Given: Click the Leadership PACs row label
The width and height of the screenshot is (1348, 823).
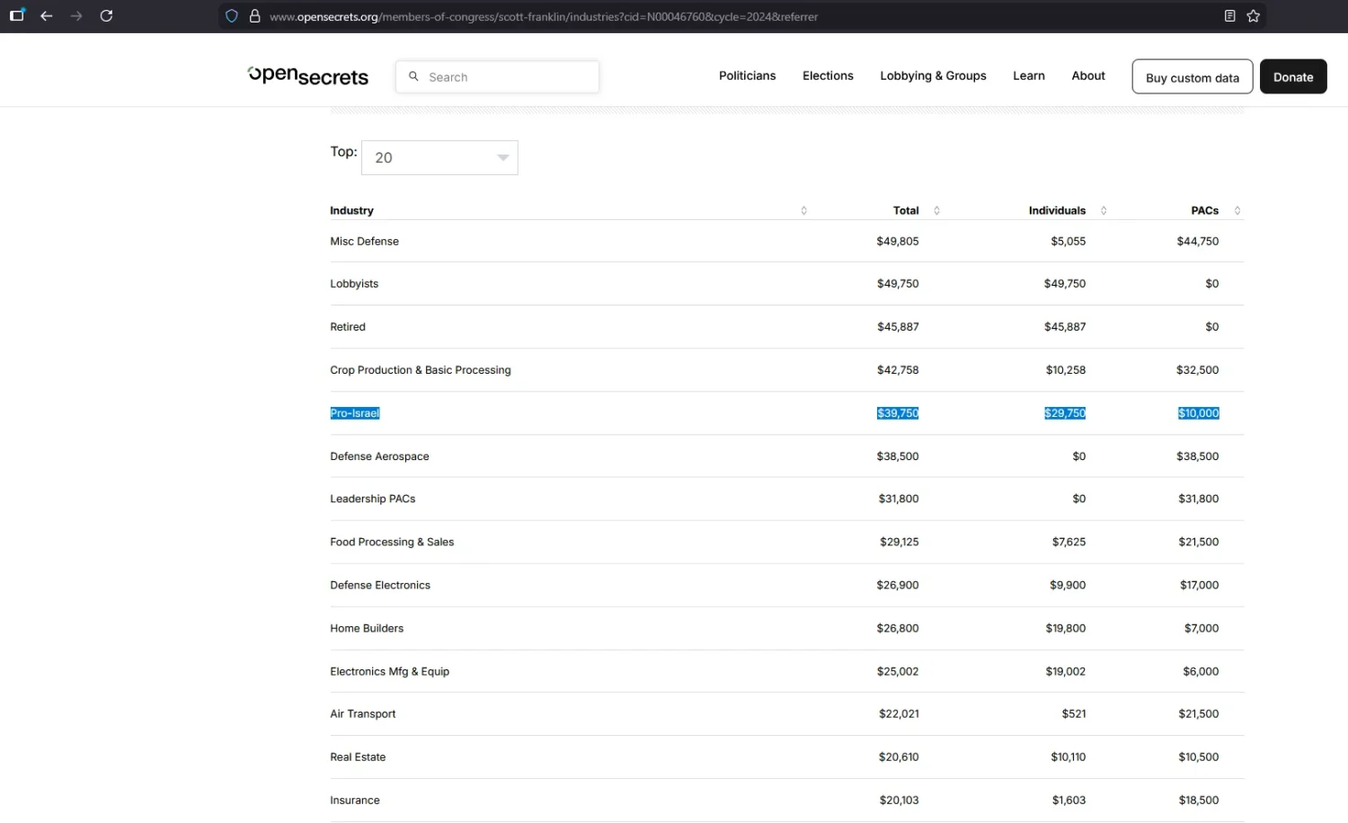Looking at the screenshot, I should pyautogui.click(x=373, y=499).
